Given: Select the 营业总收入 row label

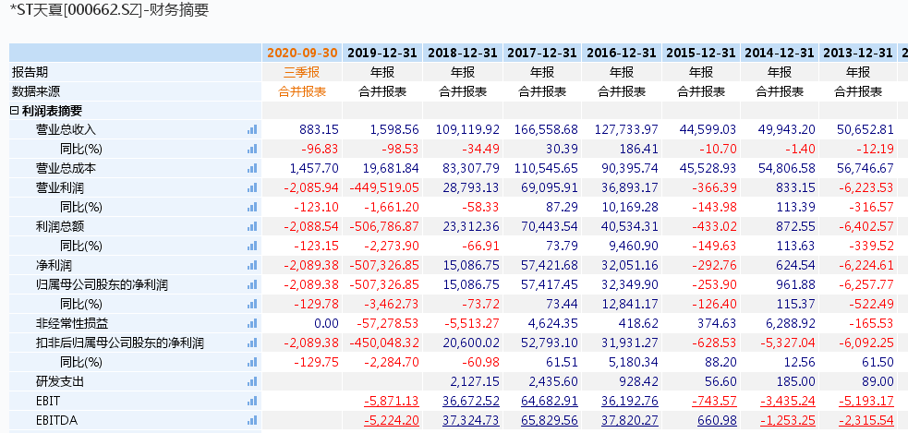Looking at the screenshot, I should click(x=66, y=129).
